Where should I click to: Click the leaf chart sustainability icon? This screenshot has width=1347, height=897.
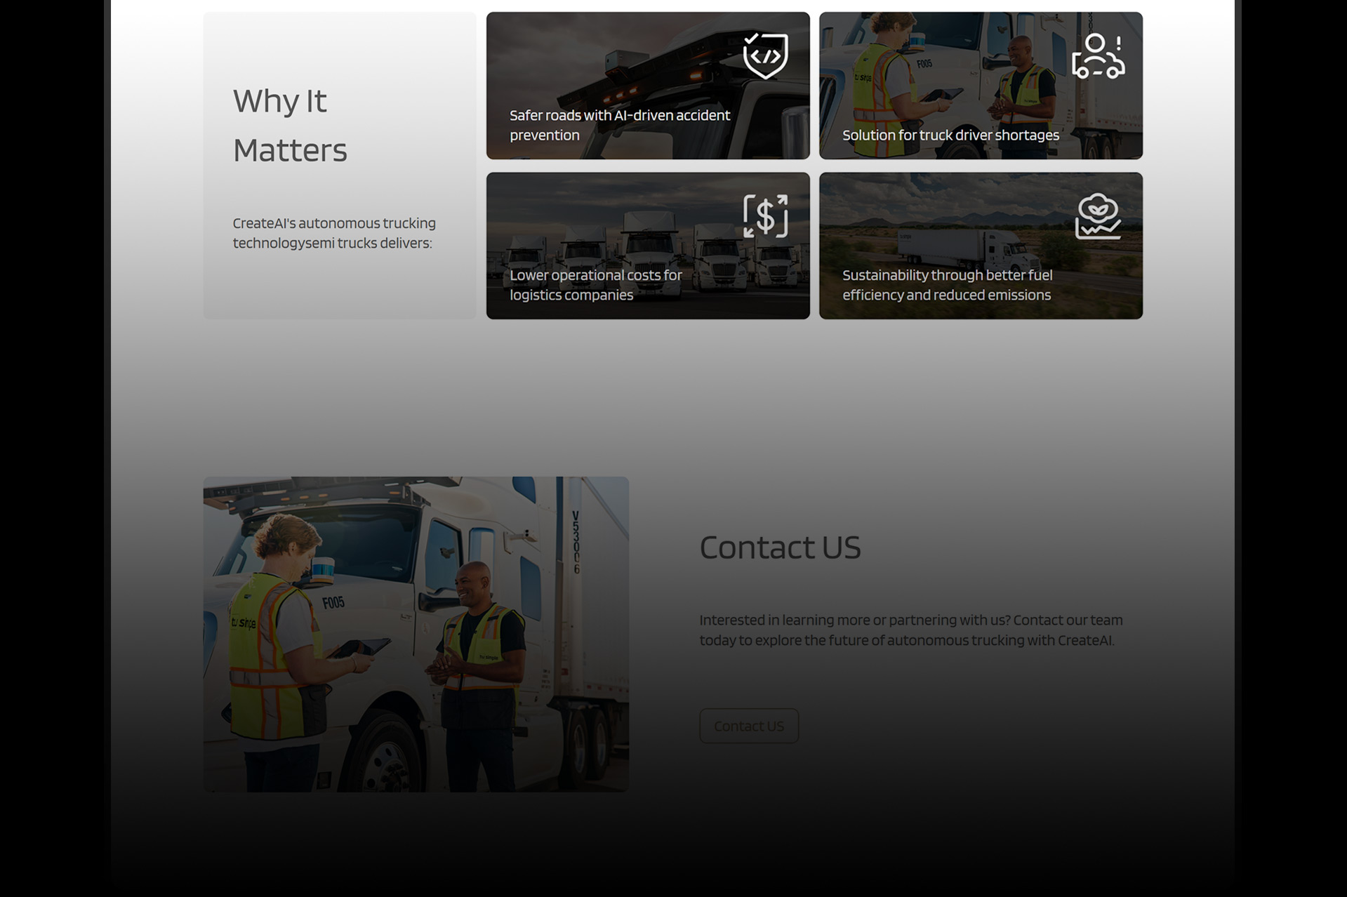coord(1098,215)
